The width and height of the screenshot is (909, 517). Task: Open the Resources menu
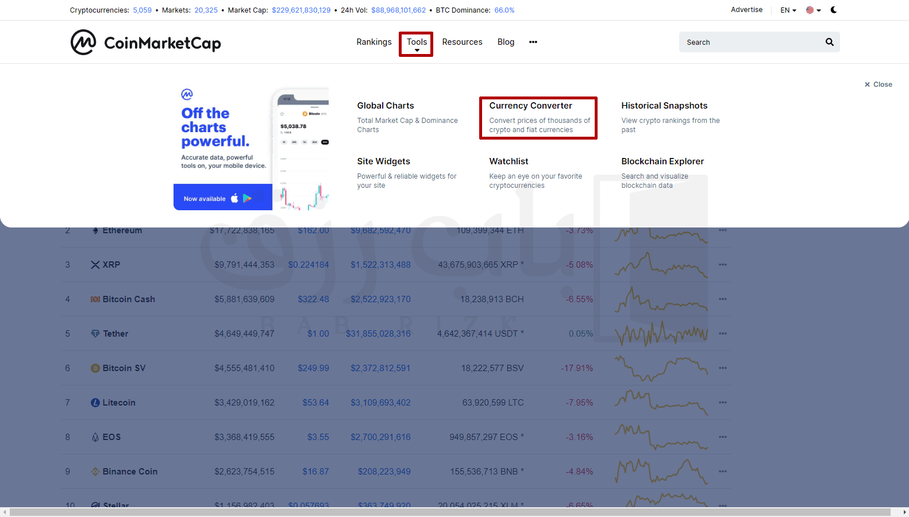pyautogui.click(x=462, y=42)
